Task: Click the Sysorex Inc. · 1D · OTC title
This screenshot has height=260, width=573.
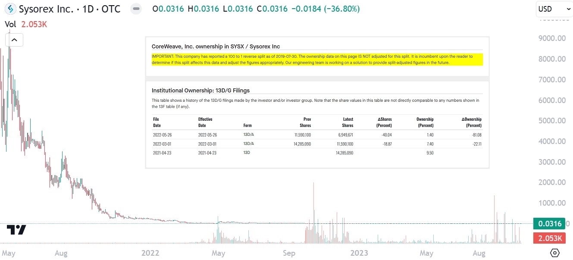Action: click(x=70, y=9)
